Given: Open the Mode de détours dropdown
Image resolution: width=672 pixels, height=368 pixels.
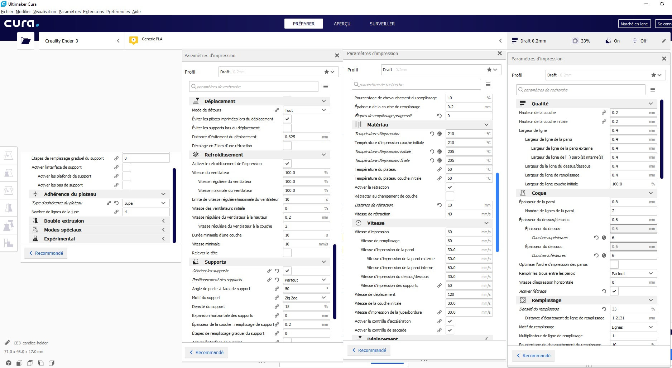Looking at the screenshot, I should (306, 110).
